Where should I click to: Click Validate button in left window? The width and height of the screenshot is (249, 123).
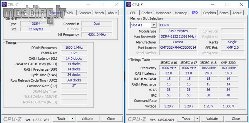[x=87, y=119]
